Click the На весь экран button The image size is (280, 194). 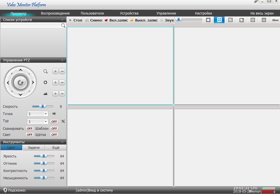click(x=262, y=13)
